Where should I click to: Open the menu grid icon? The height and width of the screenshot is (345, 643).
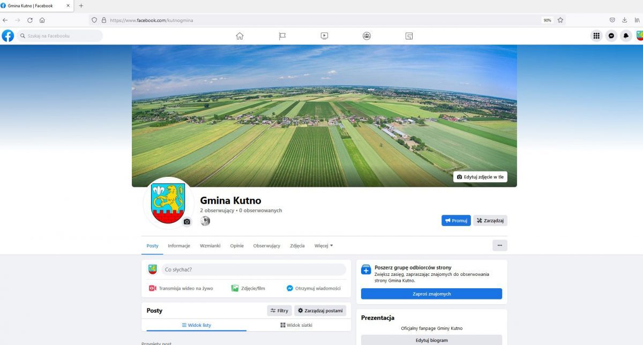(x=596, y=36)
